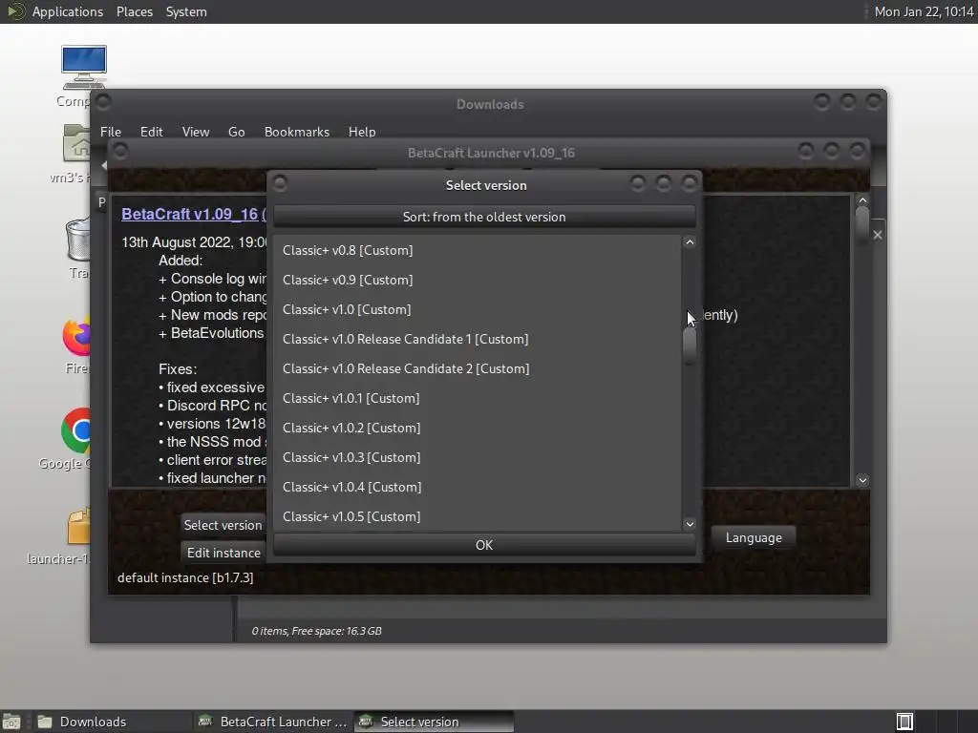This screenshot has width=978, height=733.
Task: Click the workspace switcher icon in bottom panel
Action: pos(904,722)
